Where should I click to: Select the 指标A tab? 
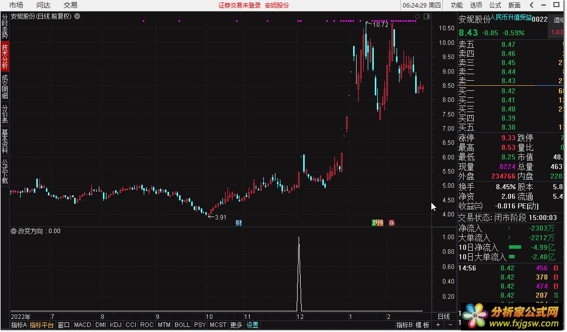click(x=19, y=325)
